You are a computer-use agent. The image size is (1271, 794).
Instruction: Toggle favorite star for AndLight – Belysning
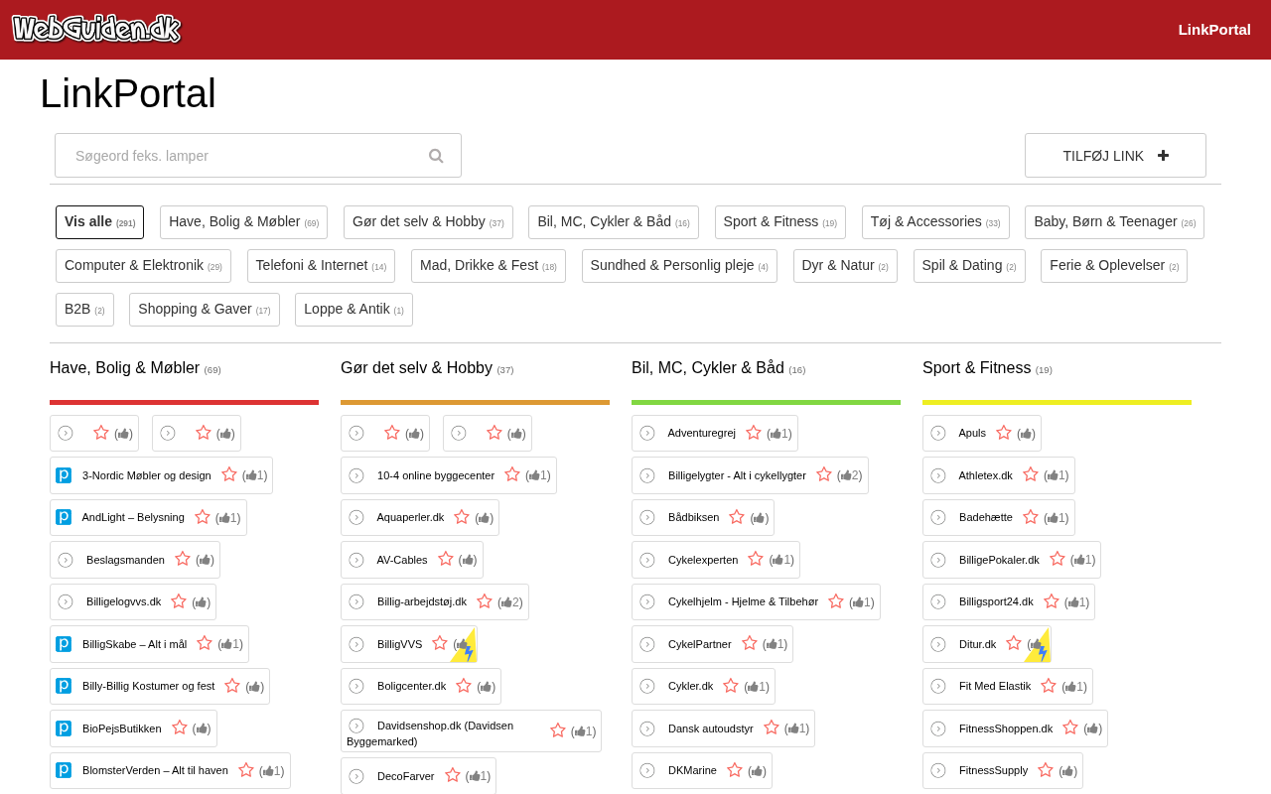coord(203,517)
